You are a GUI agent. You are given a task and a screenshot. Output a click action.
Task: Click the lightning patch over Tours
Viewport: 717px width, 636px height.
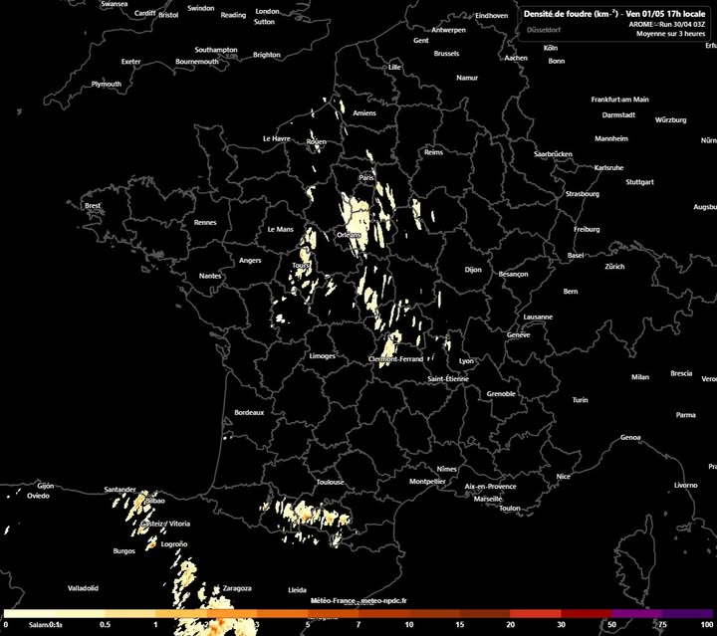tap(302, 267)
